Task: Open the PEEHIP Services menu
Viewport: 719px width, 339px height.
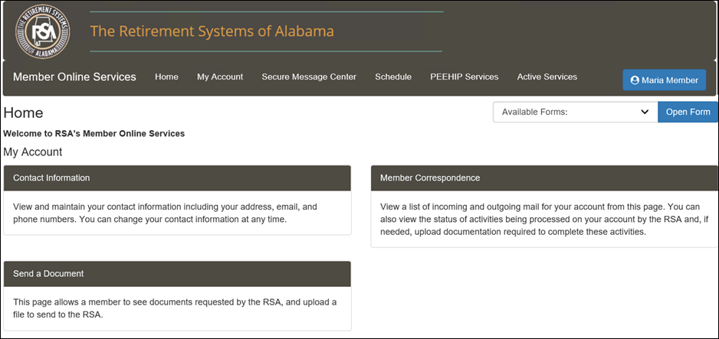Action: pyautogui.click(x=464, y=77)
